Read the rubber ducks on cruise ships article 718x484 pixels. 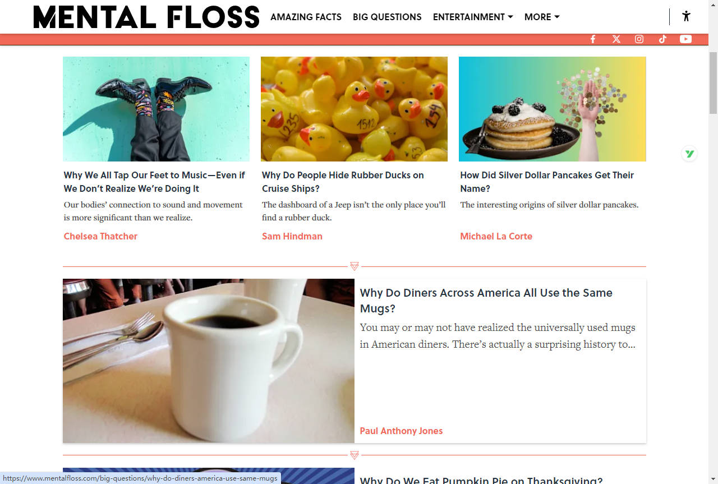coord(343,182)
